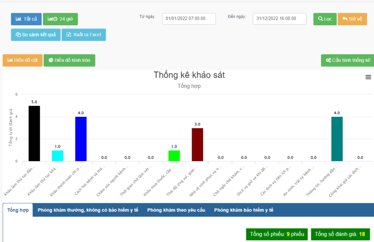Click the dark red bar valued 3.0
This screenshot has height=242, width=374.
[x=197, y=145]
